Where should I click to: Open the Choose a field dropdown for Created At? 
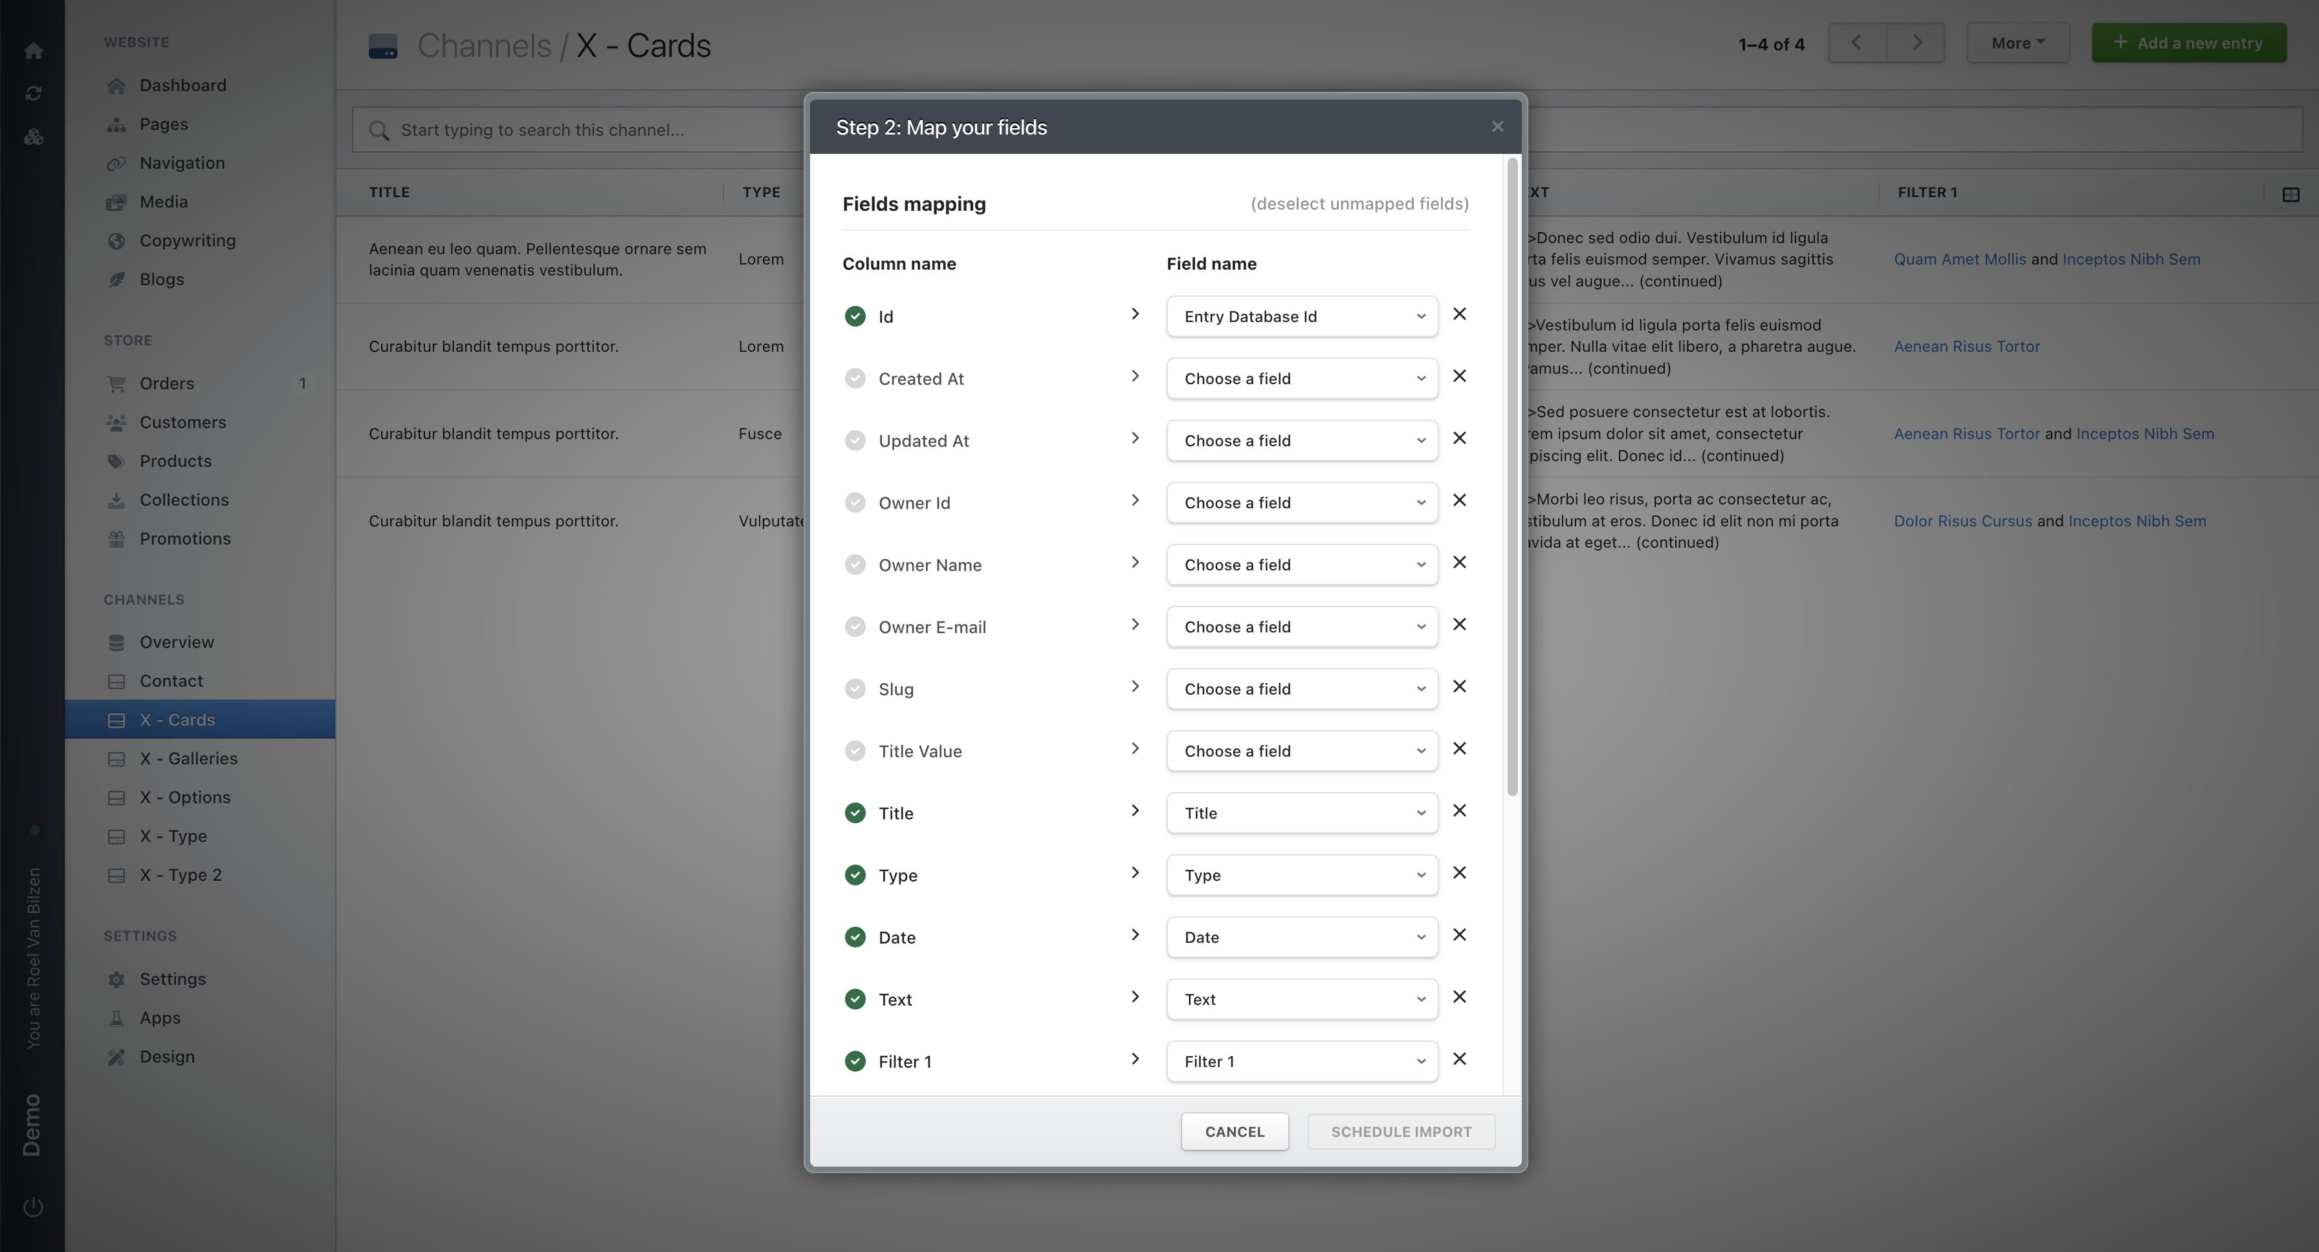pyautogui.click(x=1301, y=378)
